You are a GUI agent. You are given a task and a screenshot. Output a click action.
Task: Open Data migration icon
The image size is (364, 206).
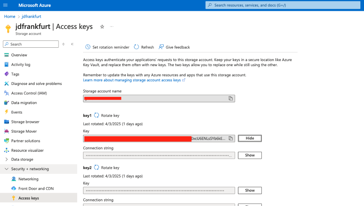point(6,103)
